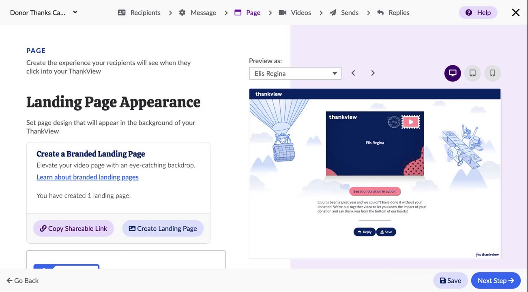Click the Page window icon
Screen dimensions: 528x292
(x=238, y=13)
